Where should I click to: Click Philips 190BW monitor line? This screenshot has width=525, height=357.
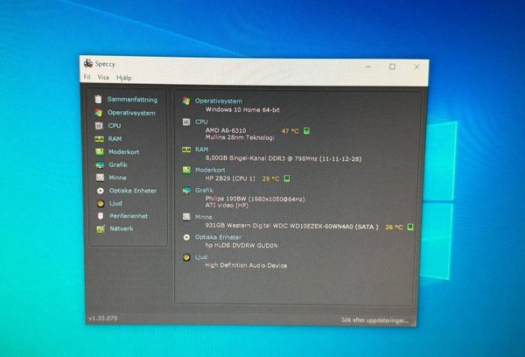coord(255,199)
